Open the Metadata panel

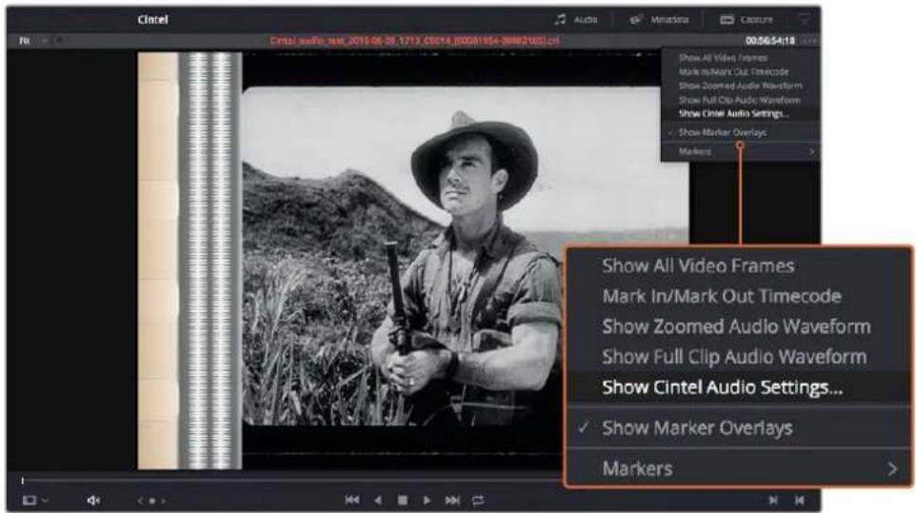659,20
